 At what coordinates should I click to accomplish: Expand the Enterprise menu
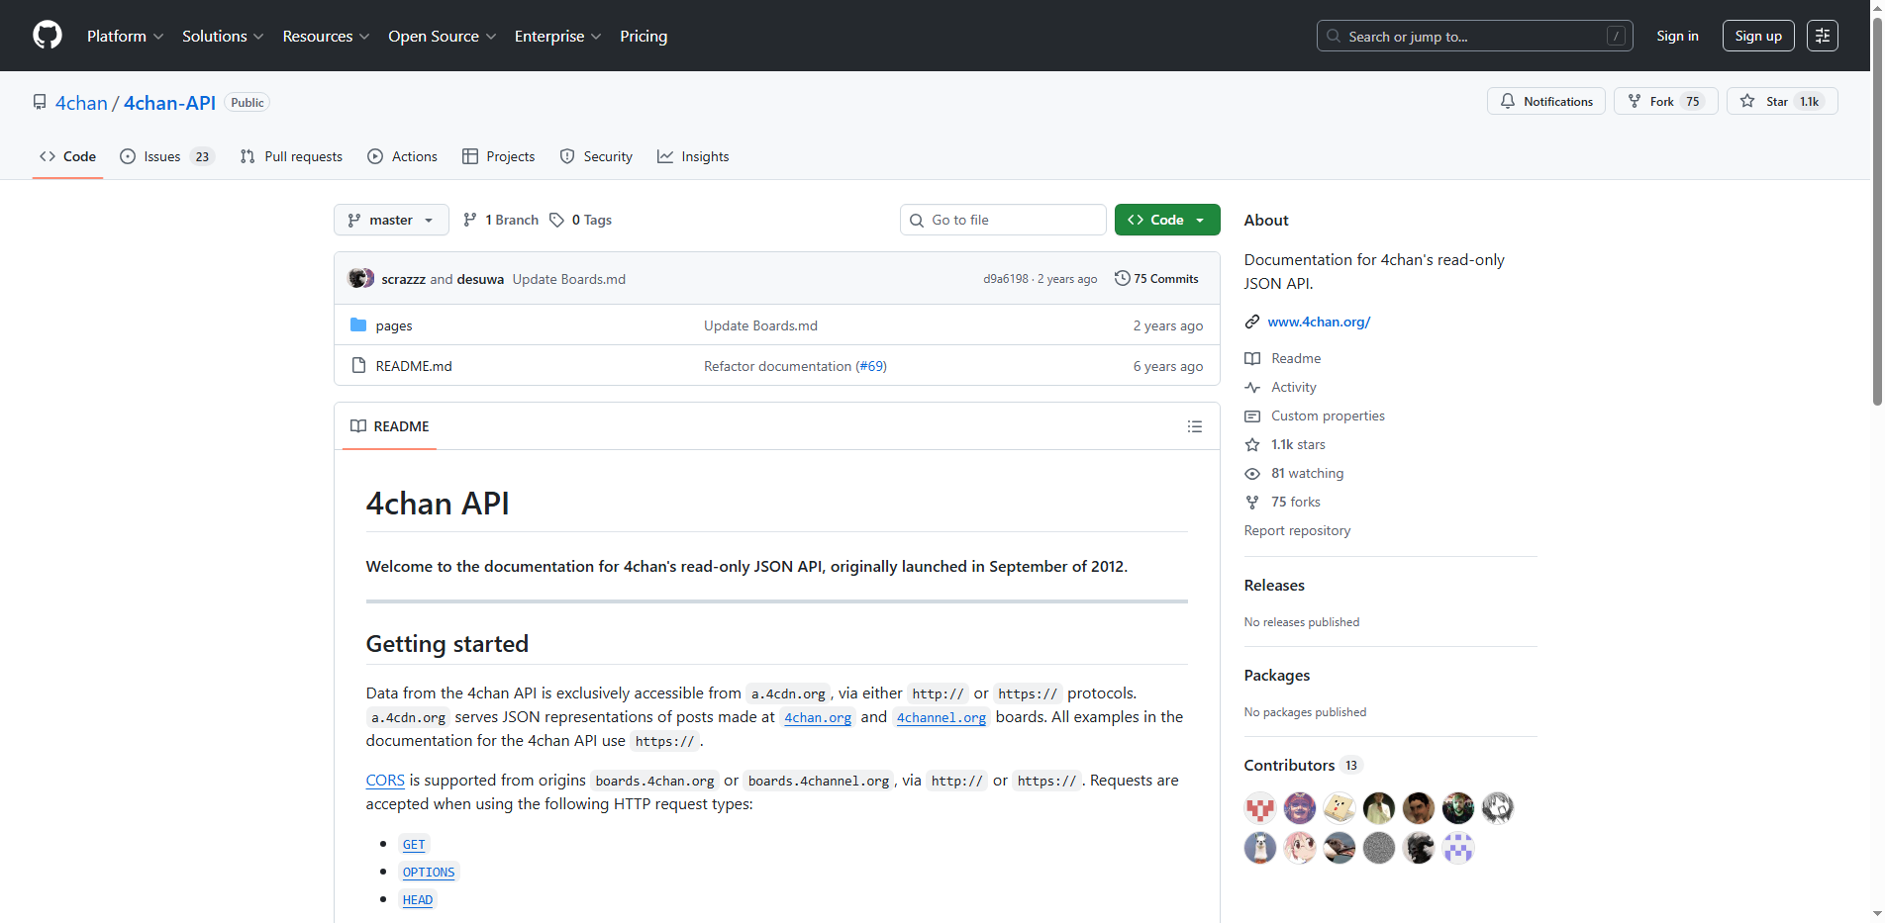click(557, 36)
